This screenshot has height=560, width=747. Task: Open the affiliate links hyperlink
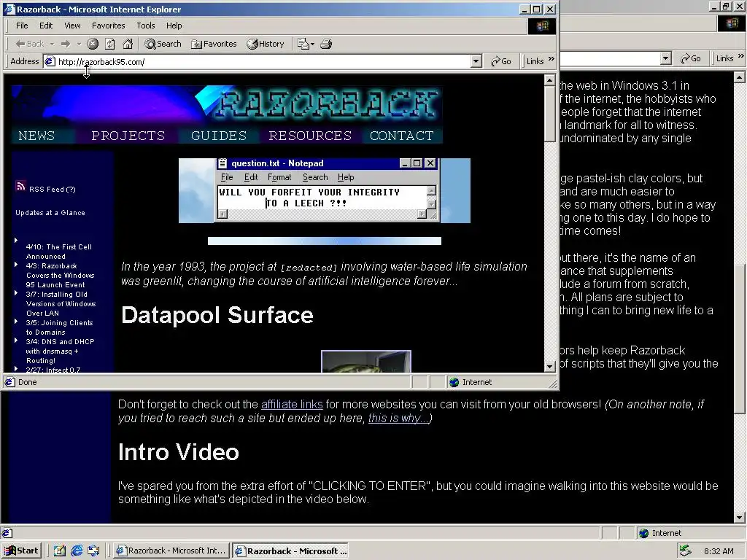tap(292, 404)
